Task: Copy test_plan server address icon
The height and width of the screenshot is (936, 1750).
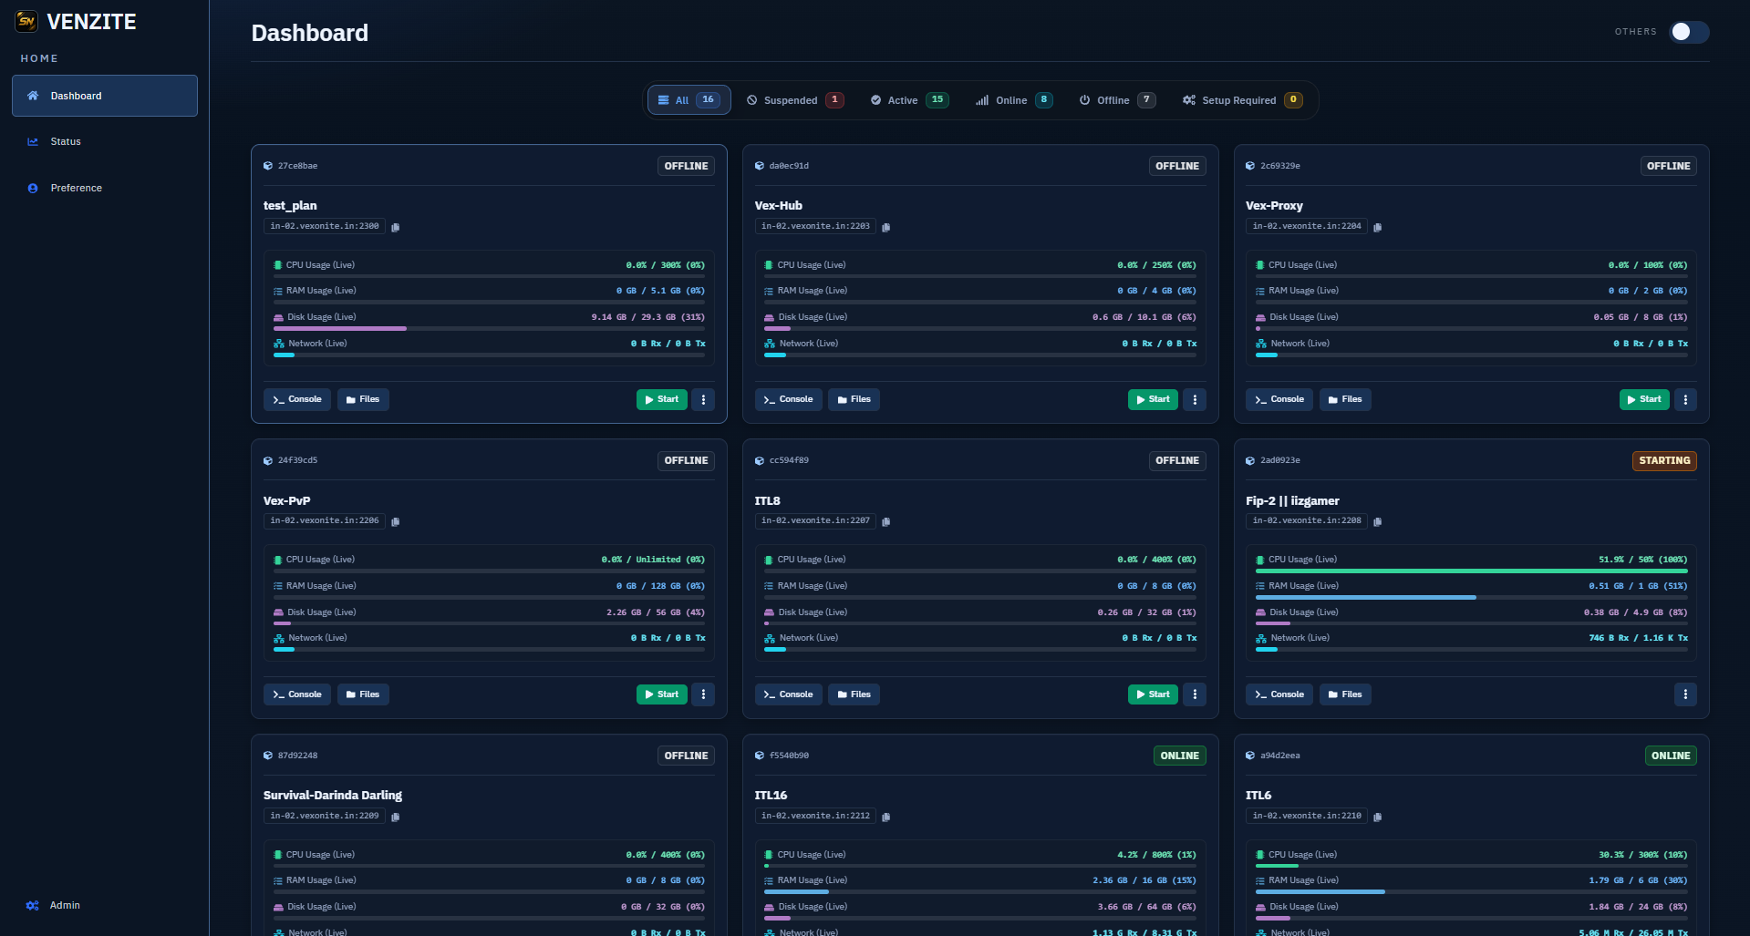Action: (395, 227)
